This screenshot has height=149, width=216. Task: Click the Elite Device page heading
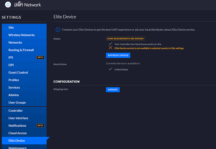coord(65,17)
